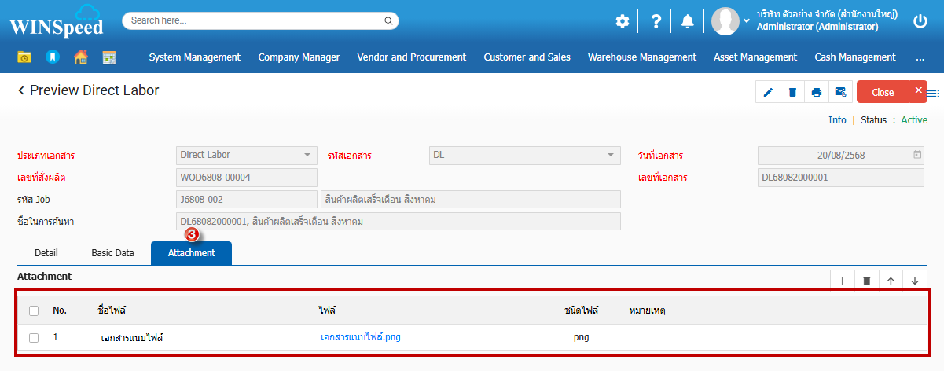Add a new attachment with plus icon
The height and width of the screenshot is (371, 944).
pyautogui.click(x=842, y=281)
